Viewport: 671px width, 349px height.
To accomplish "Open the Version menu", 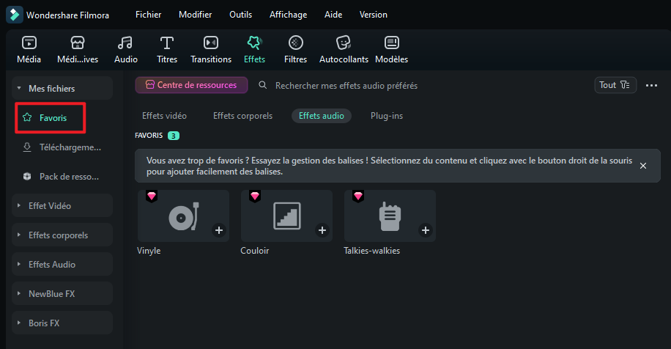I will (373, 15).
